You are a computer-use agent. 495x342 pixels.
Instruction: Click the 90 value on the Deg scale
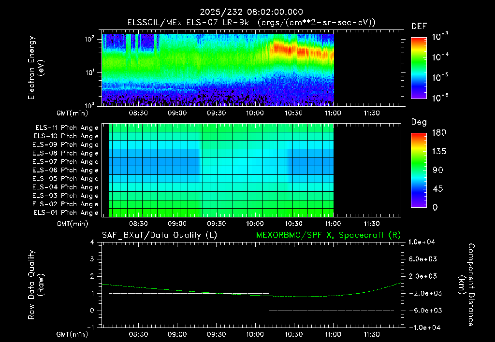pos(438,171)
